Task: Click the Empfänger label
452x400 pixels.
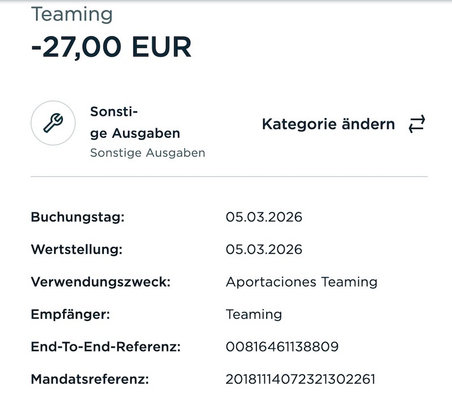Action: pyautogui.click(x=70, y=314)
